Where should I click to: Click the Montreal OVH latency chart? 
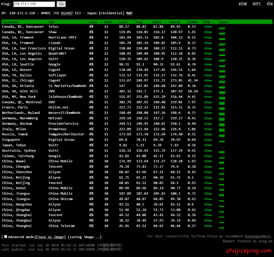coord(222,103)
